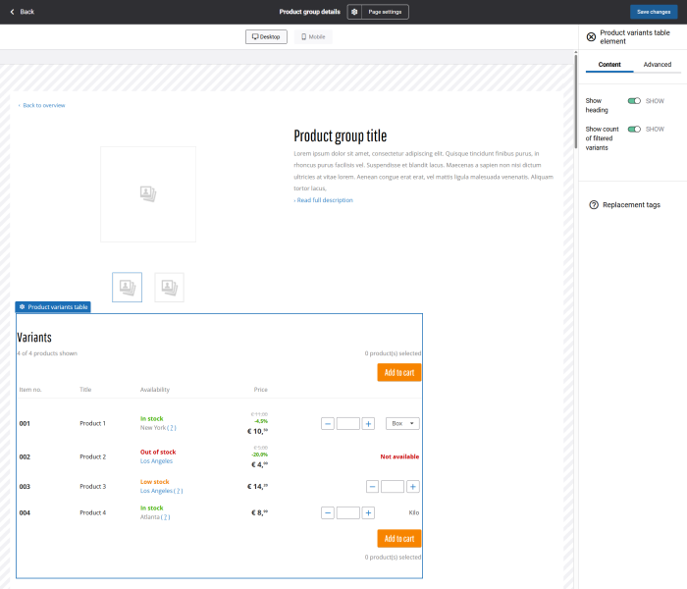
Task: Click Save changes button
Action: point(654,12)
